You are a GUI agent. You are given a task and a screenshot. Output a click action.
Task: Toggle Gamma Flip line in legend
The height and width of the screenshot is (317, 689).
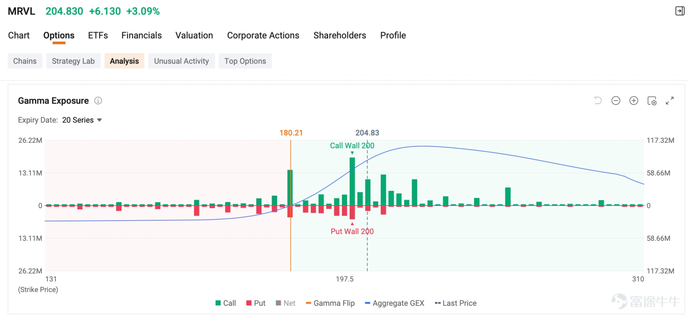330,303
